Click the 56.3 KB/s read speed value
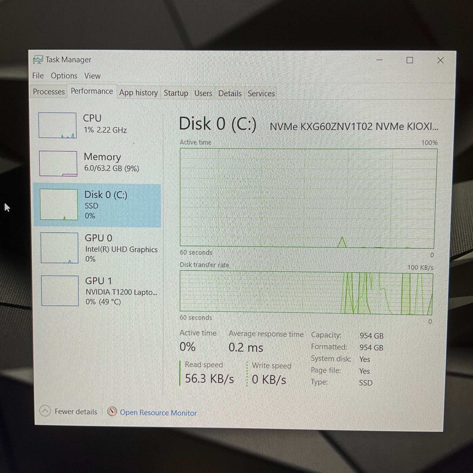 pyautogui.click(x=209, y=379)
